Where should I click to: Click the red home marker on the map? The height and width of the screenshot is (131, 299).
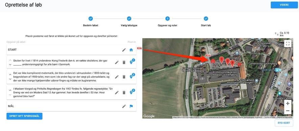tap(213, 61)
